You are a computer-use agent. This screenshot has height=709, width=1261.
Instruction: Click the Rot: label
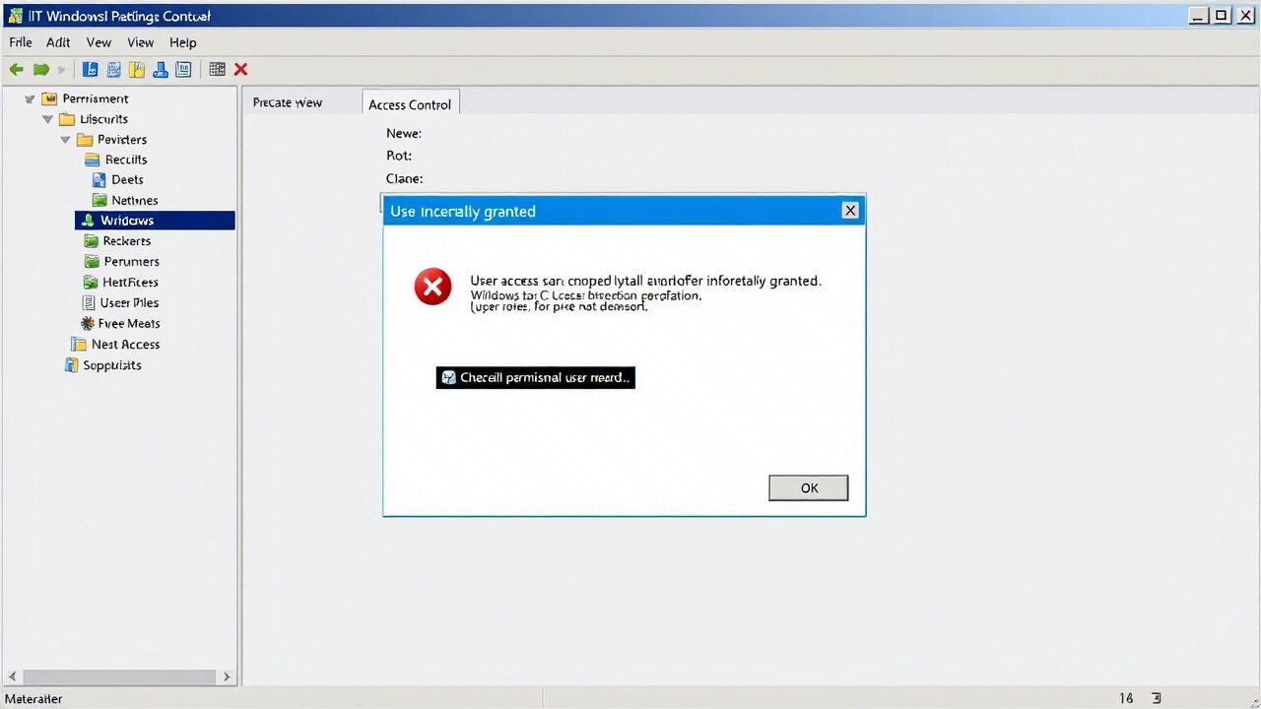[x=399, y=156]
